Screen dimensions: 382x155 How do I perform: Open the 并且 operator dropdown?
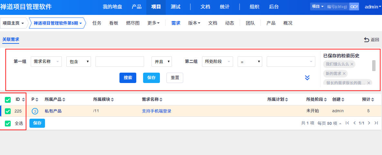click(162, 62)
